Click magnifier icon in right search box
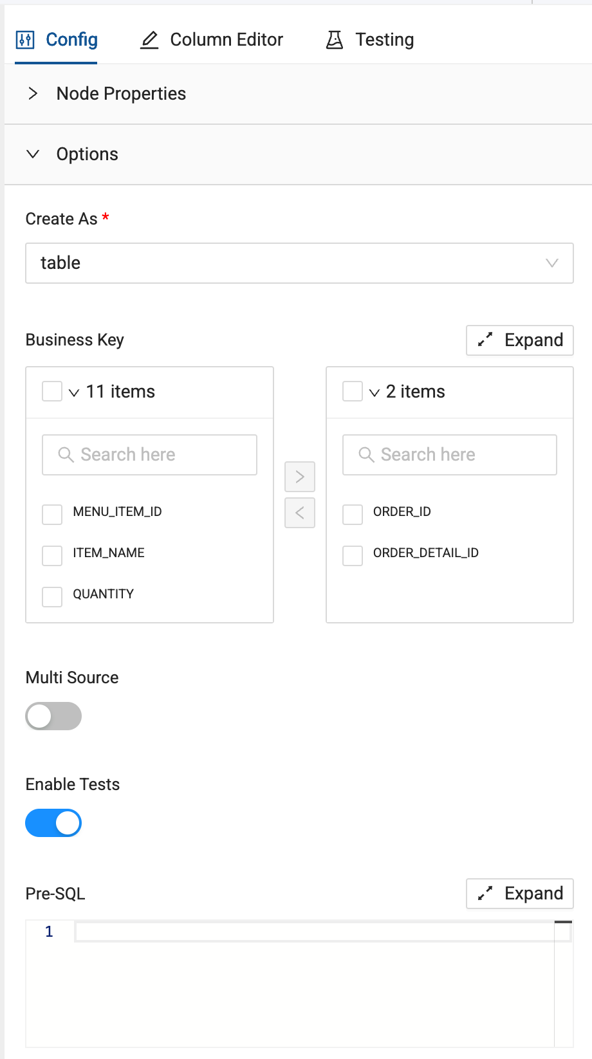Screen dimensions: 592x1059 (366, 455)
